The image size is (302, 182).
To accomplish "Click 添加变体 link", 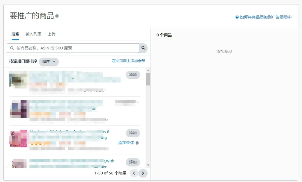I will click(126, 143).
